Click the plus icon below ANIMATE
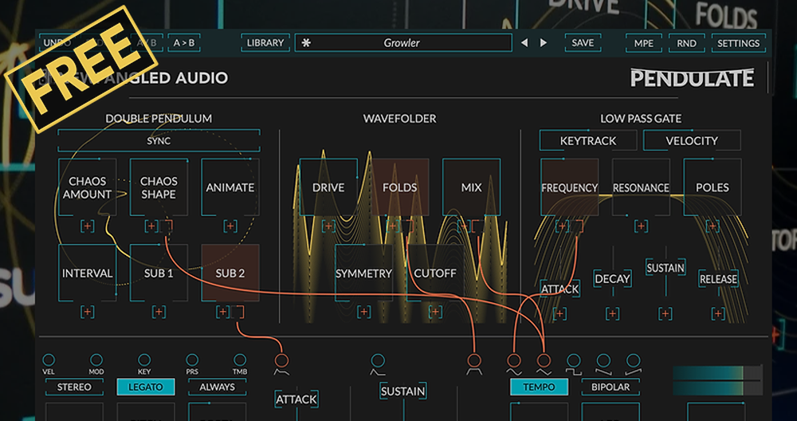797x421 pixels. [230, 226]
